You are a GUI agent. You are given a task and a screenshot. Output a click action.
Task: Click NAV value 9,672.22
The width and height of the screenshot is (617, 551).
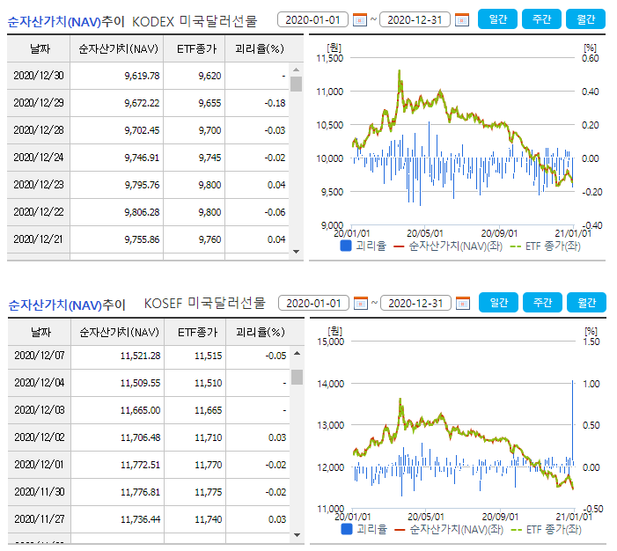142,103
